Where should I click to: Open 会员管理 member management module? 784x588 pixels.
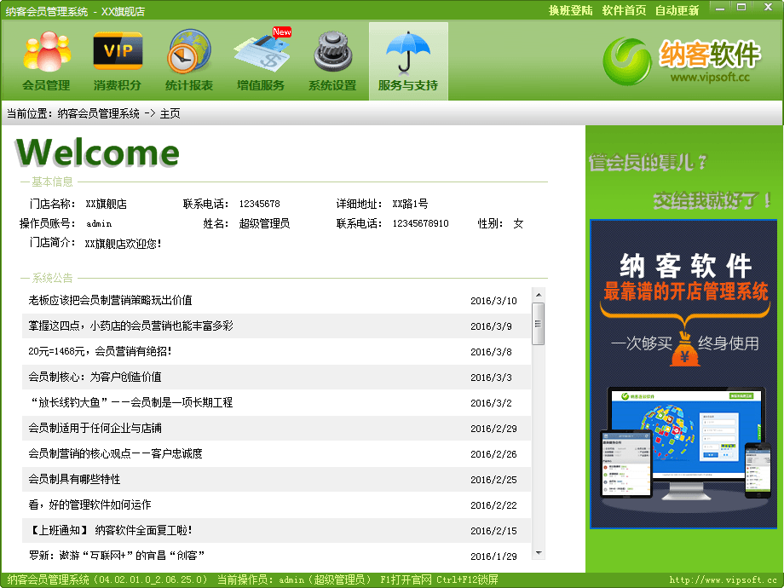(46, 61)
